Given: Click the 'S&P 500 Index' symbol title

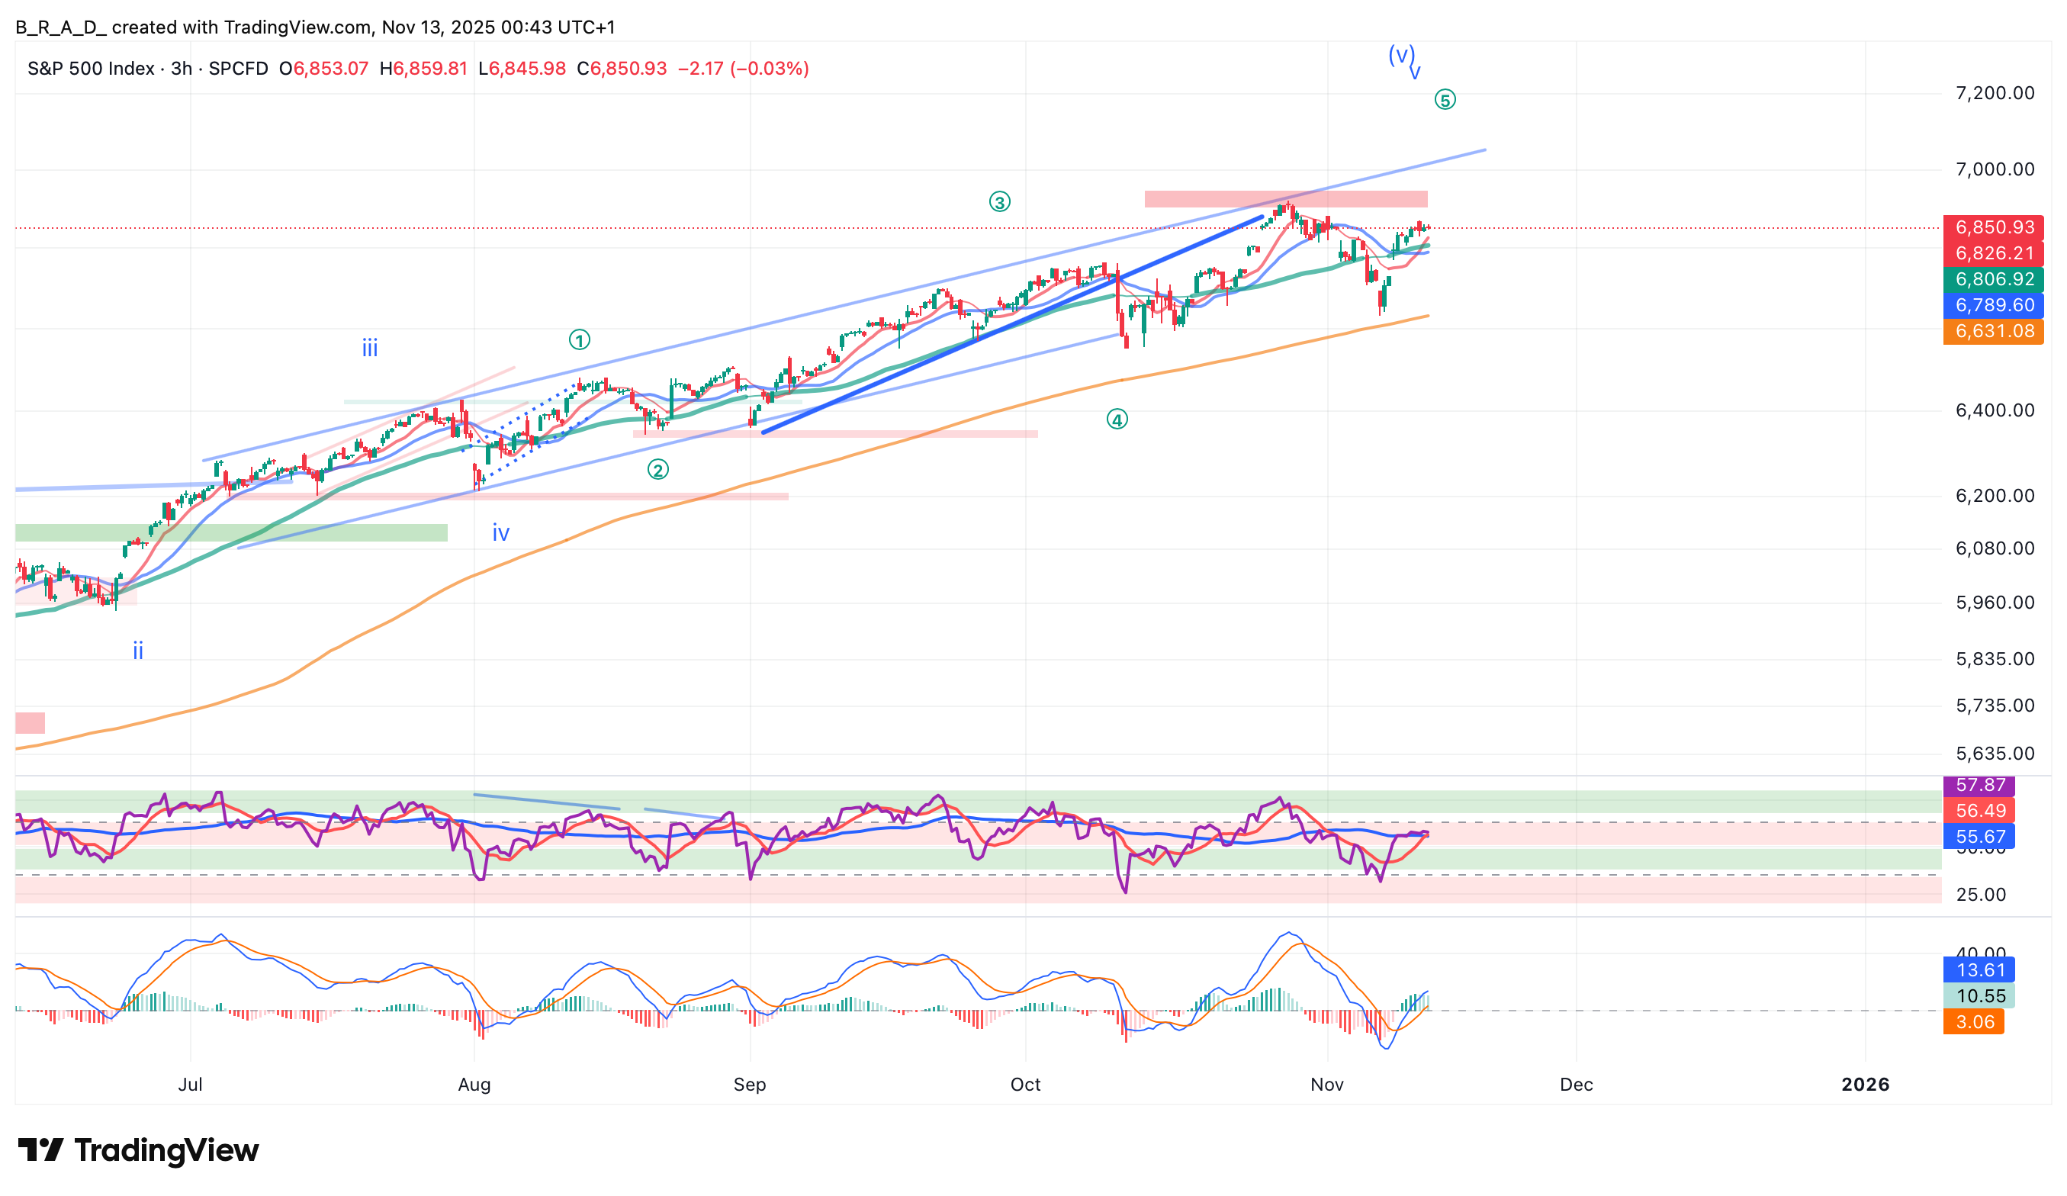Looking at the screenshot, I should coord(91,68).
